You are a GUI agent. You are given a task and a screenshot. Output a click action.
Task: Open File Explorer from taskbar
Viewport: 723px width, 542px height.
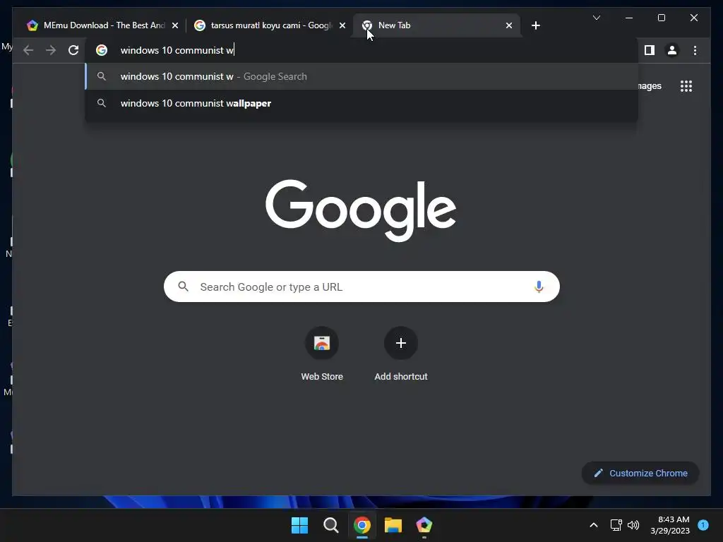(393, 525)
